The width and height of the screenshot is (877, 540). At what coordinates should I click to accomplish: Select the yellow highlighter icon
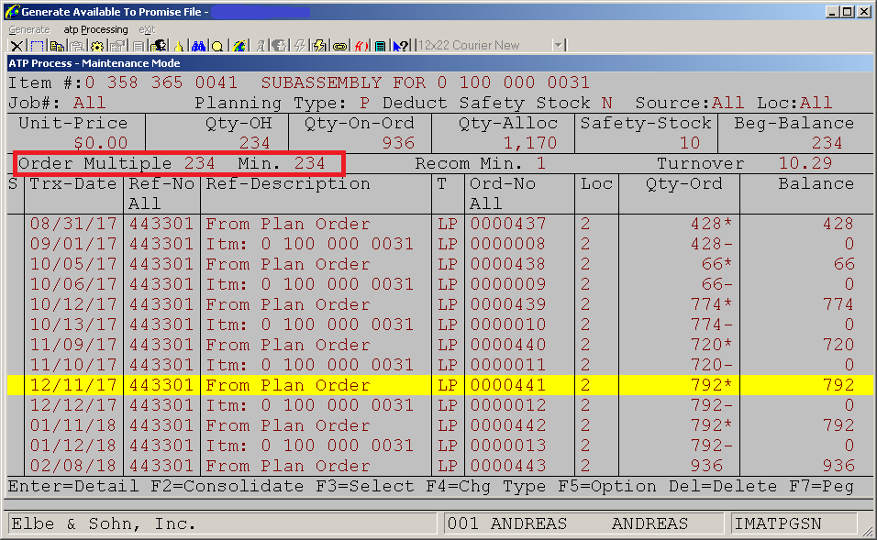[178, 47]
